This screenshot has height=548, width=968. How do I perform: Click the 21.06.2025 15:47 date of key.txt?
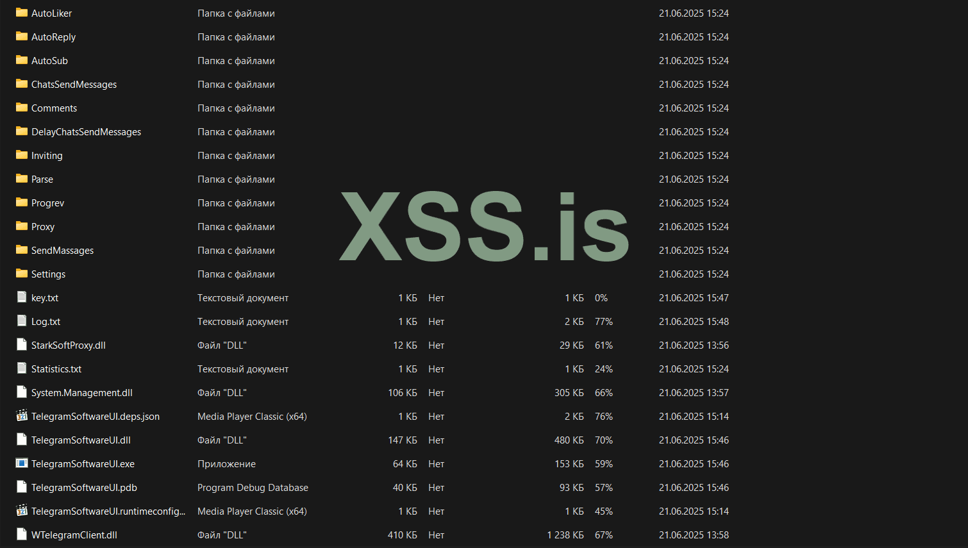point(694,298)
